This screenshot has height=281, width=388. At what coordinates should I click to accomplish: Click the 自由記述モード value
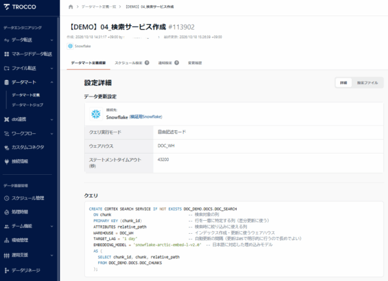[x=172, y=132]
